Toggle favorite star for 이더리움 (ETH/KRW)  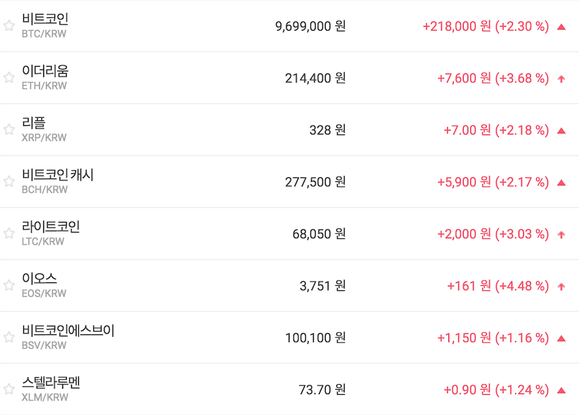[9, 78]
